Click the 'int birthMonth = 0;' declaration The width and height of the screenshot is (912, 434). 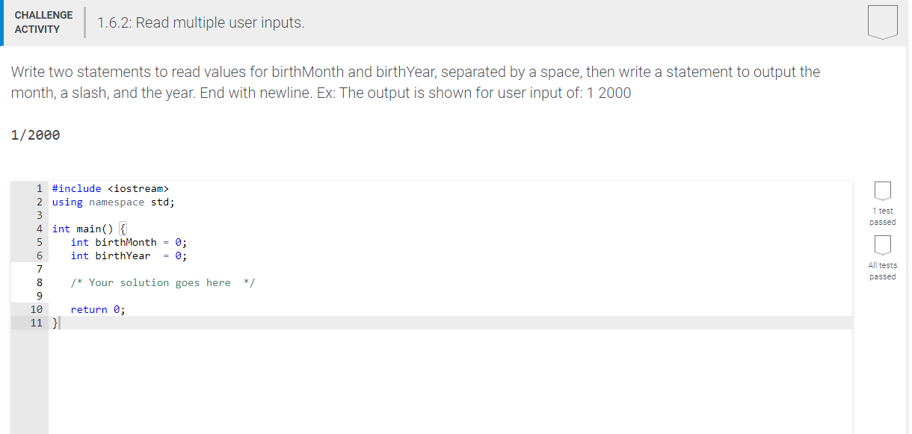tap(129, 242)
